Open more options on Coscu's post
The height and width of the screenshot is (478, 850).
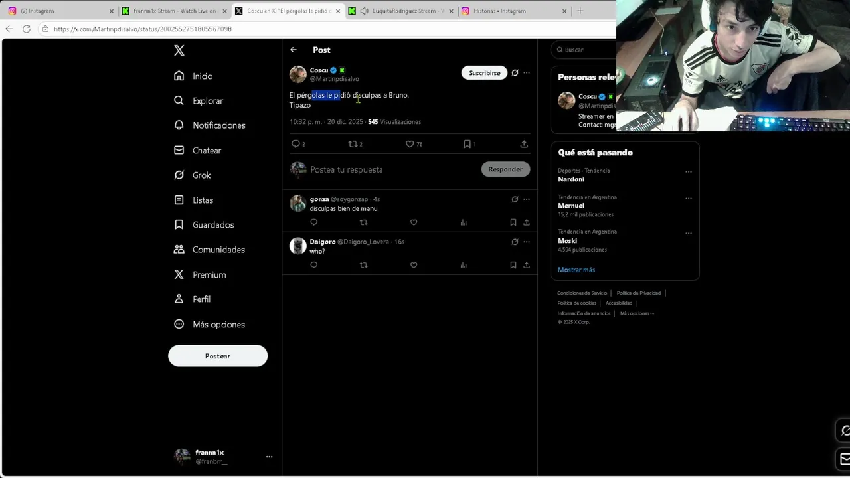527,73
